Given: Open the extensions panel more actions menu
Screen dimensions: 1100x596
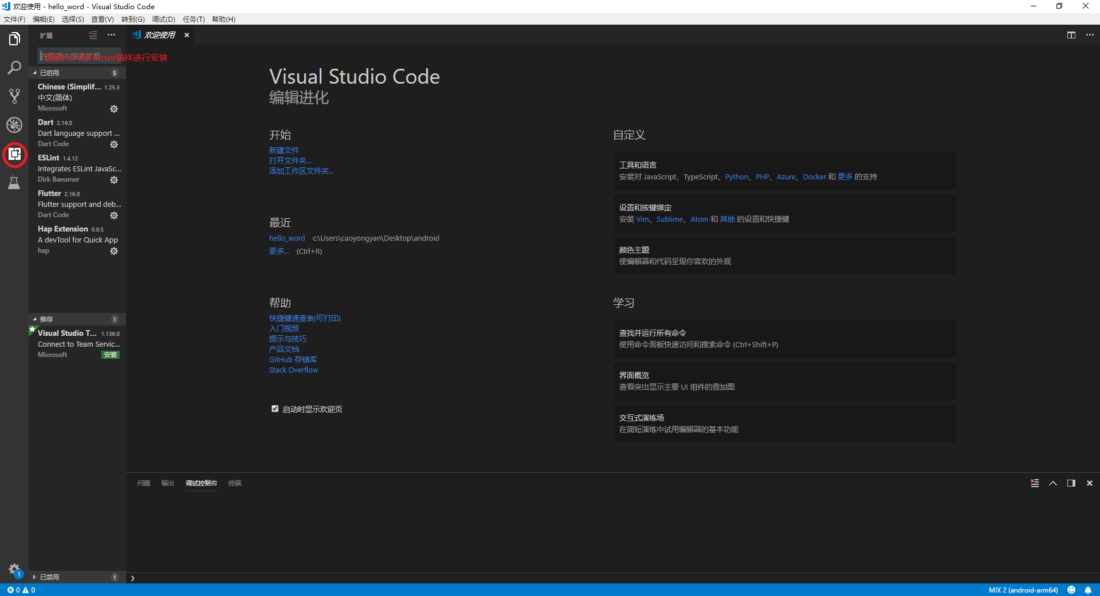Looking at the screenshot, I should (x=111, y=35).
